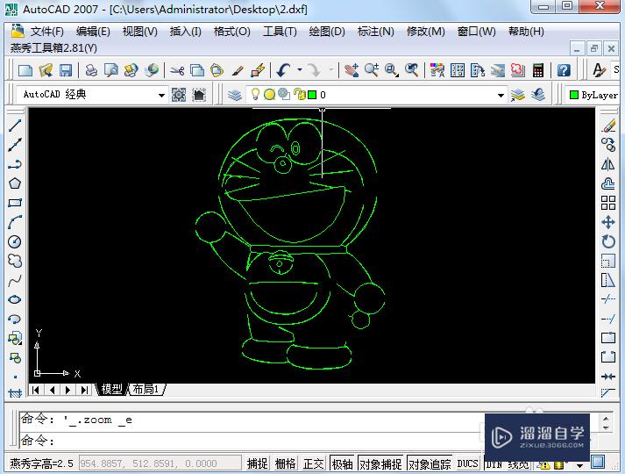Open the 绘图(D) menu

point(327,32)
